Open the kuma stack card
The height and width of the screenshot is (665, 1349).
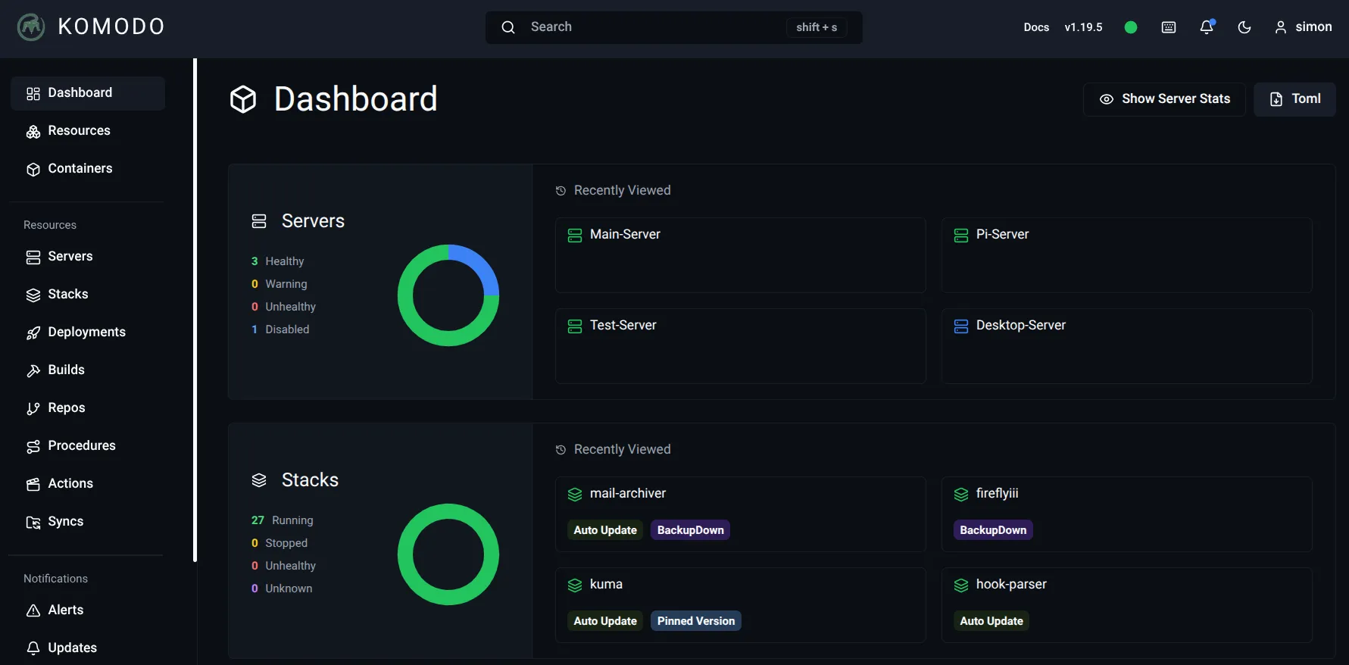point(740,605)
